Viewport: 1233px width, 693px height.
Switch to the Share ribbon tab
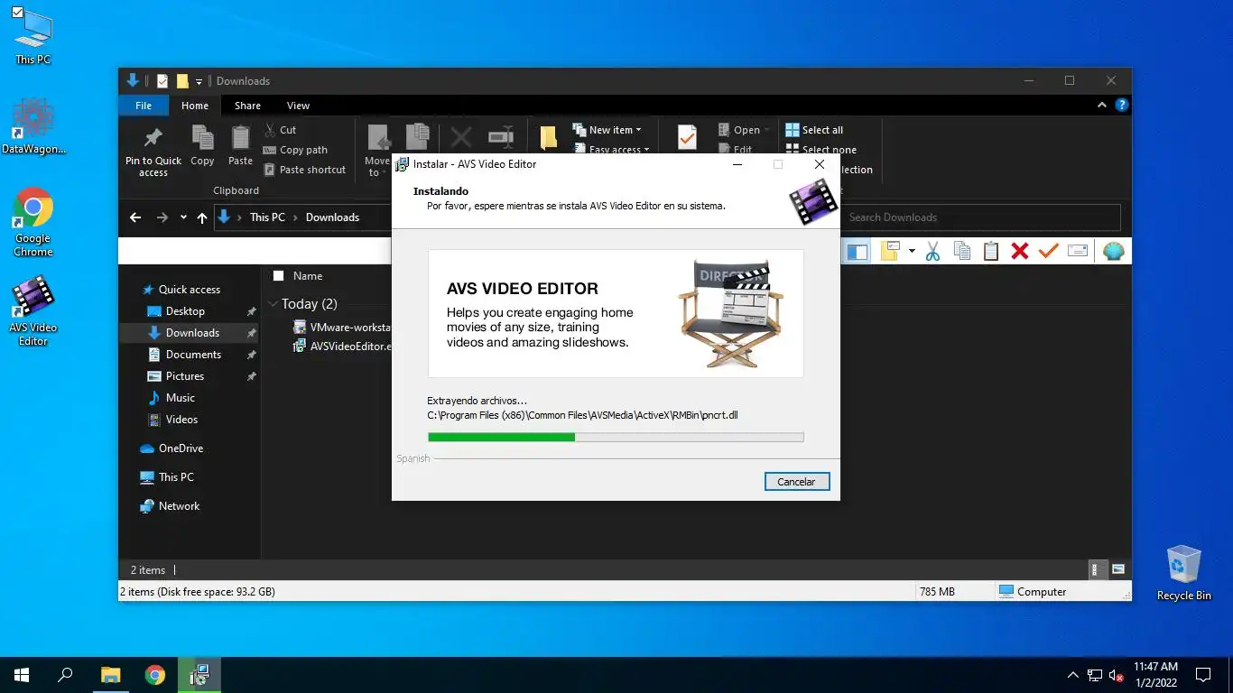coord(247,106)
